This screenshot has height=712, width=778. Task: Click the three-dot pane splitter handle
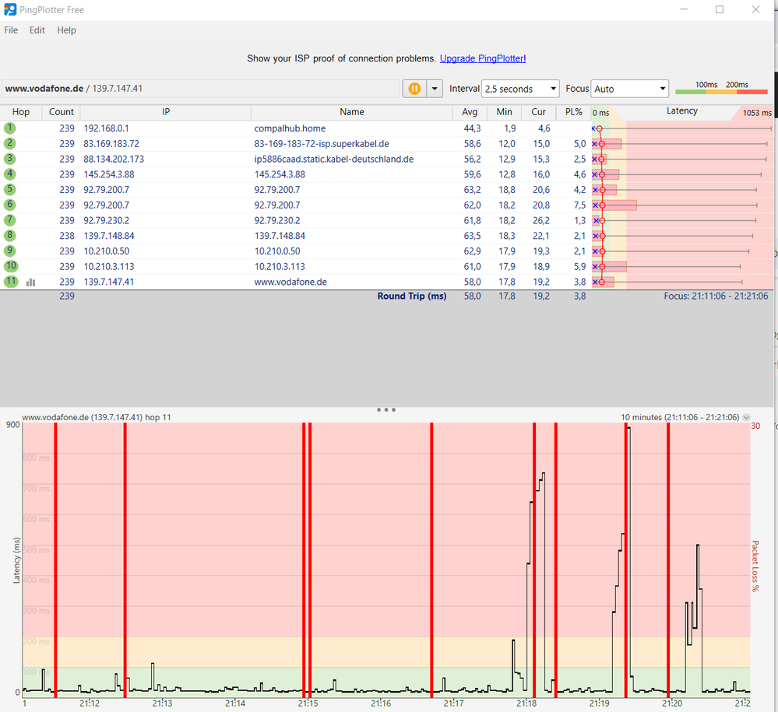point(386,410)
